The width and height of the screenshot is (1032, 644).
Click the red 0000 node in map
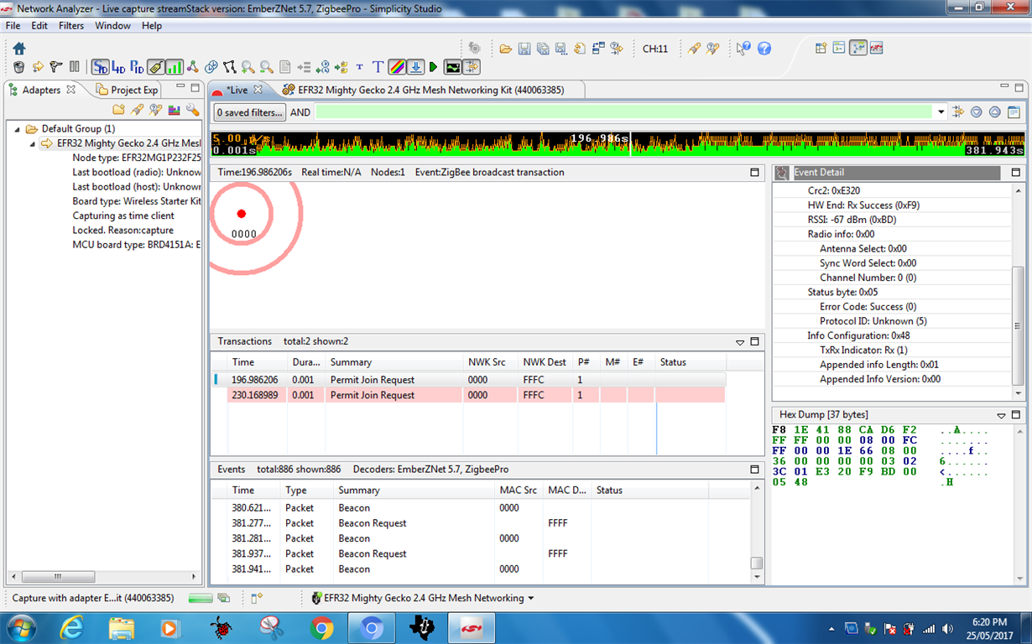[x=242, y=214]
